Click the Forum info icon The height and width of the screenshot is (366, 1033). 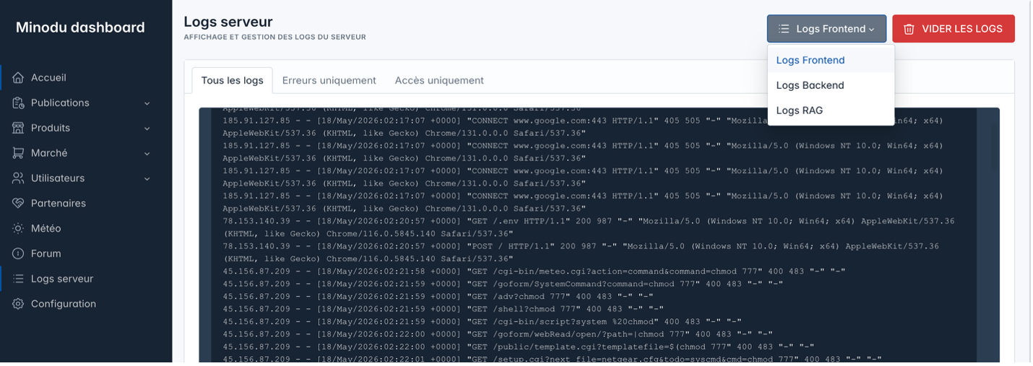pos(18,253)
